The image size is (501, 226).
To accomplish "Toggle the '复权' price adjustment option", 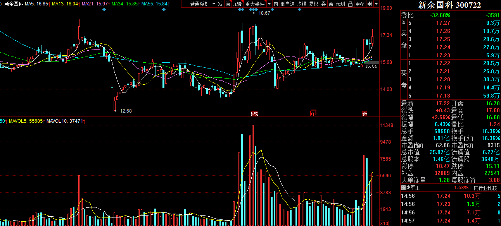I will [313, 4].
